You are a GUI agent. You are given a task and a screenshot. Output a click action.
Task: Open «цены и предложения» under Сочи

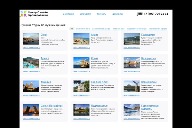coord(31,48)
